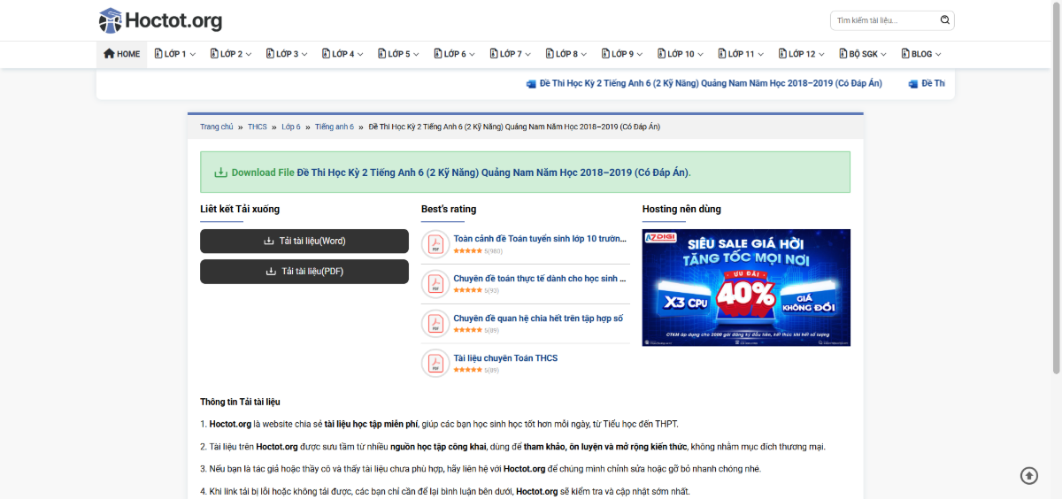The width and height of the screenshot is (1062, 499).
Task: Click the Tìm kiếm tài liệu search field
Action: (x=885, y=20)
